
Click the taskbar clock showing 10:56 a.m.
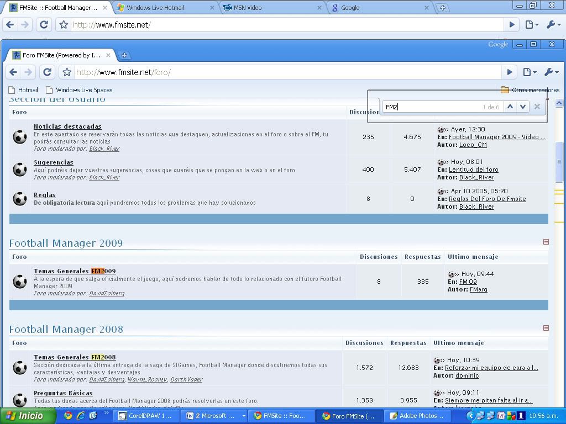coord(544,416)
